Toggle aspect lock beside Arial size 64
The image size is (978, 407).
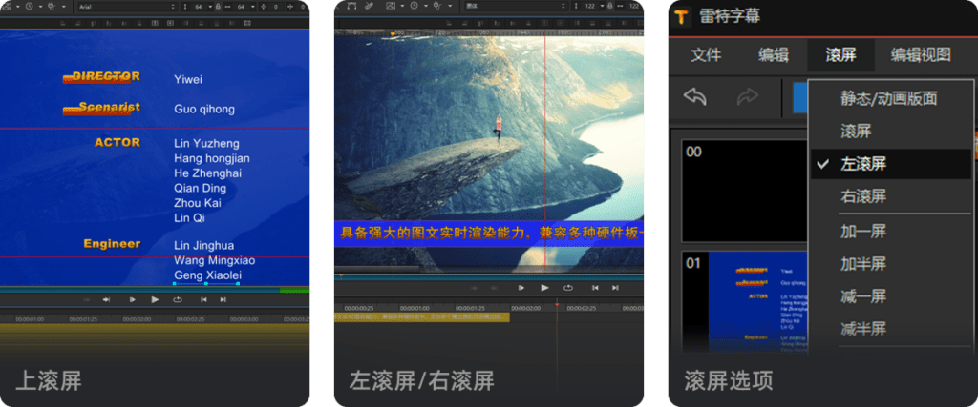(218, 7)
